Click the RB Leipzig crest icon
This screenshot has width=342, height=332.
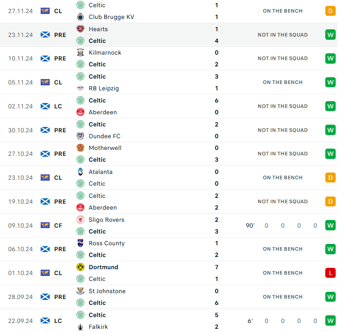[80, 89]
